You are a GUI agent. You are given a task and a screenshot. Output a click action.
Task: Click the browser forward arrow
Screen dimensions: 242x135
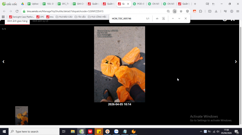10,11
